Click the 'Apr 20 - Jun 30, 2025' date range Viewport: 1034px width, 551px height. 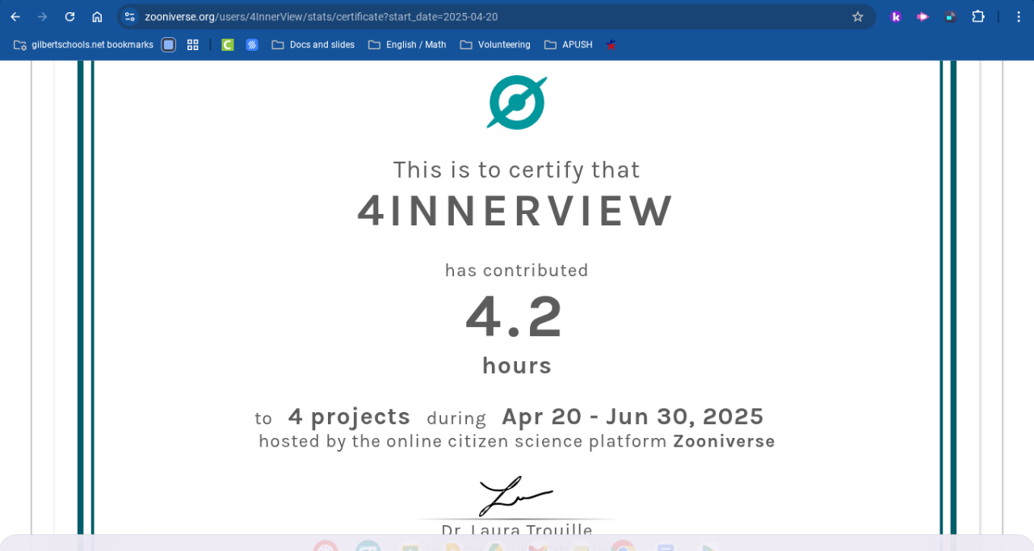click(633, 417)
